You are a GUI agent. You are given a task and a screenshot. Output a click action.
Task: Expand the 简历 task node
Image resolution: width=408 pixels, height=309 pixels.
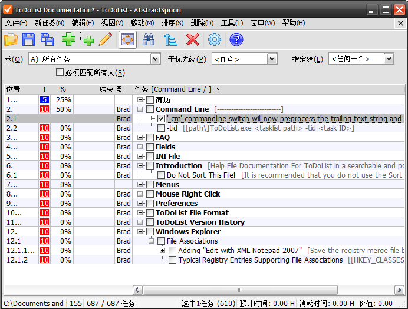140,100
